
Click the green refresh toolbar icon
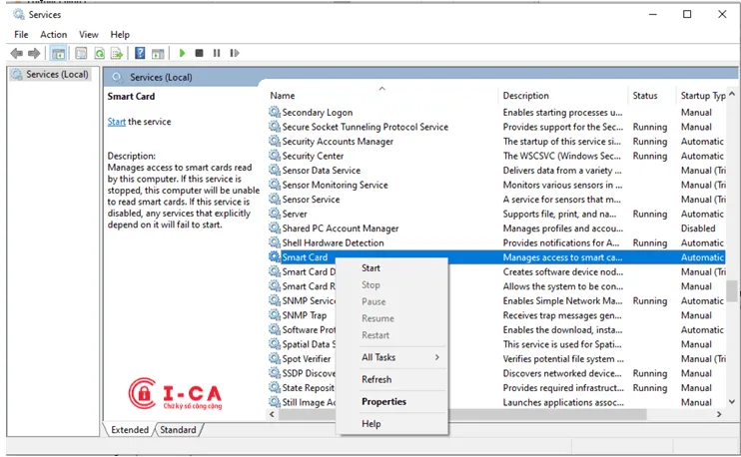click(99, 53)
